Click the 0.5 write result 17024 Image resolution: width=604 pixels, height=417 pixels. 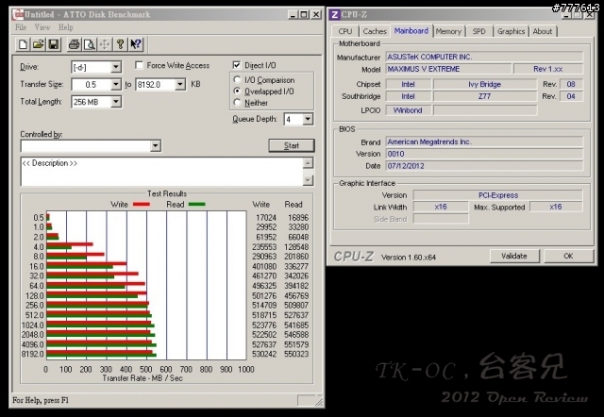tap(266, 218)
